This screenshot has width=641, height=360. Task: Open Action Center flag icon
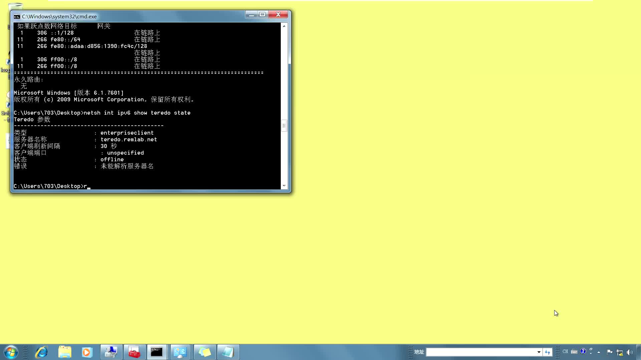610,352
